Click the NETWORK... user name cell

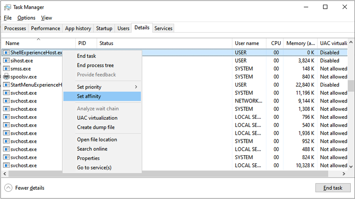(x=248, y=101)
